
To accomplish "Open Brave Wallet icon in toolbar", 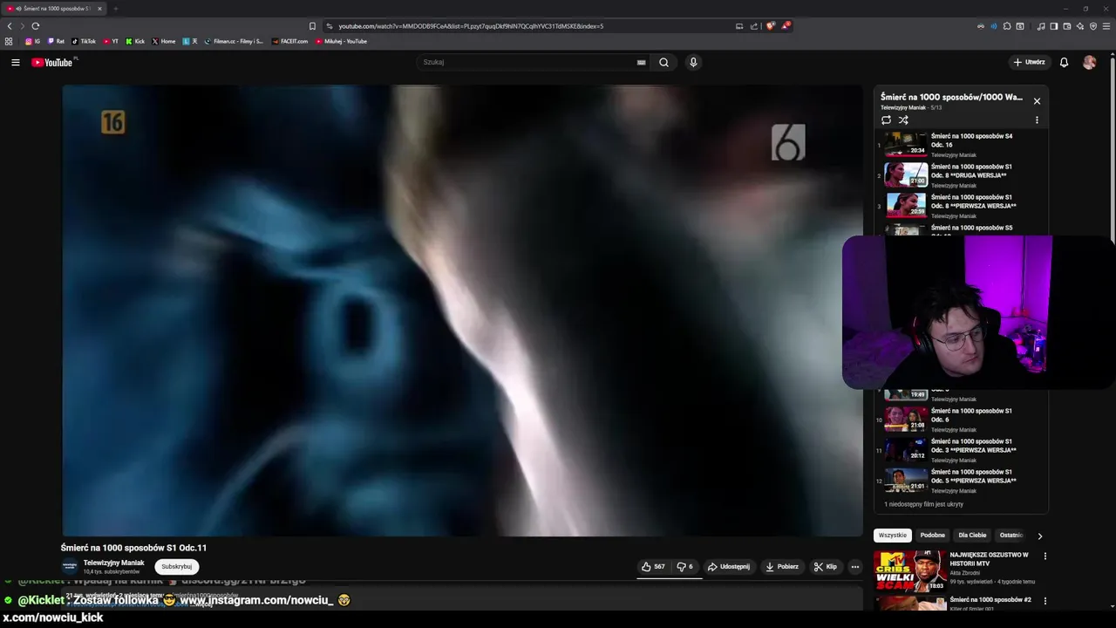I will point(1066,26).
